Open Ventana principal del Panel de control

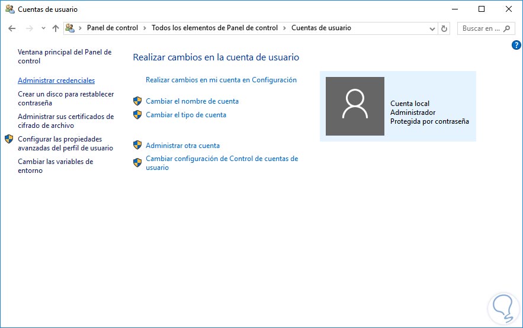click(x=65, y=57)
